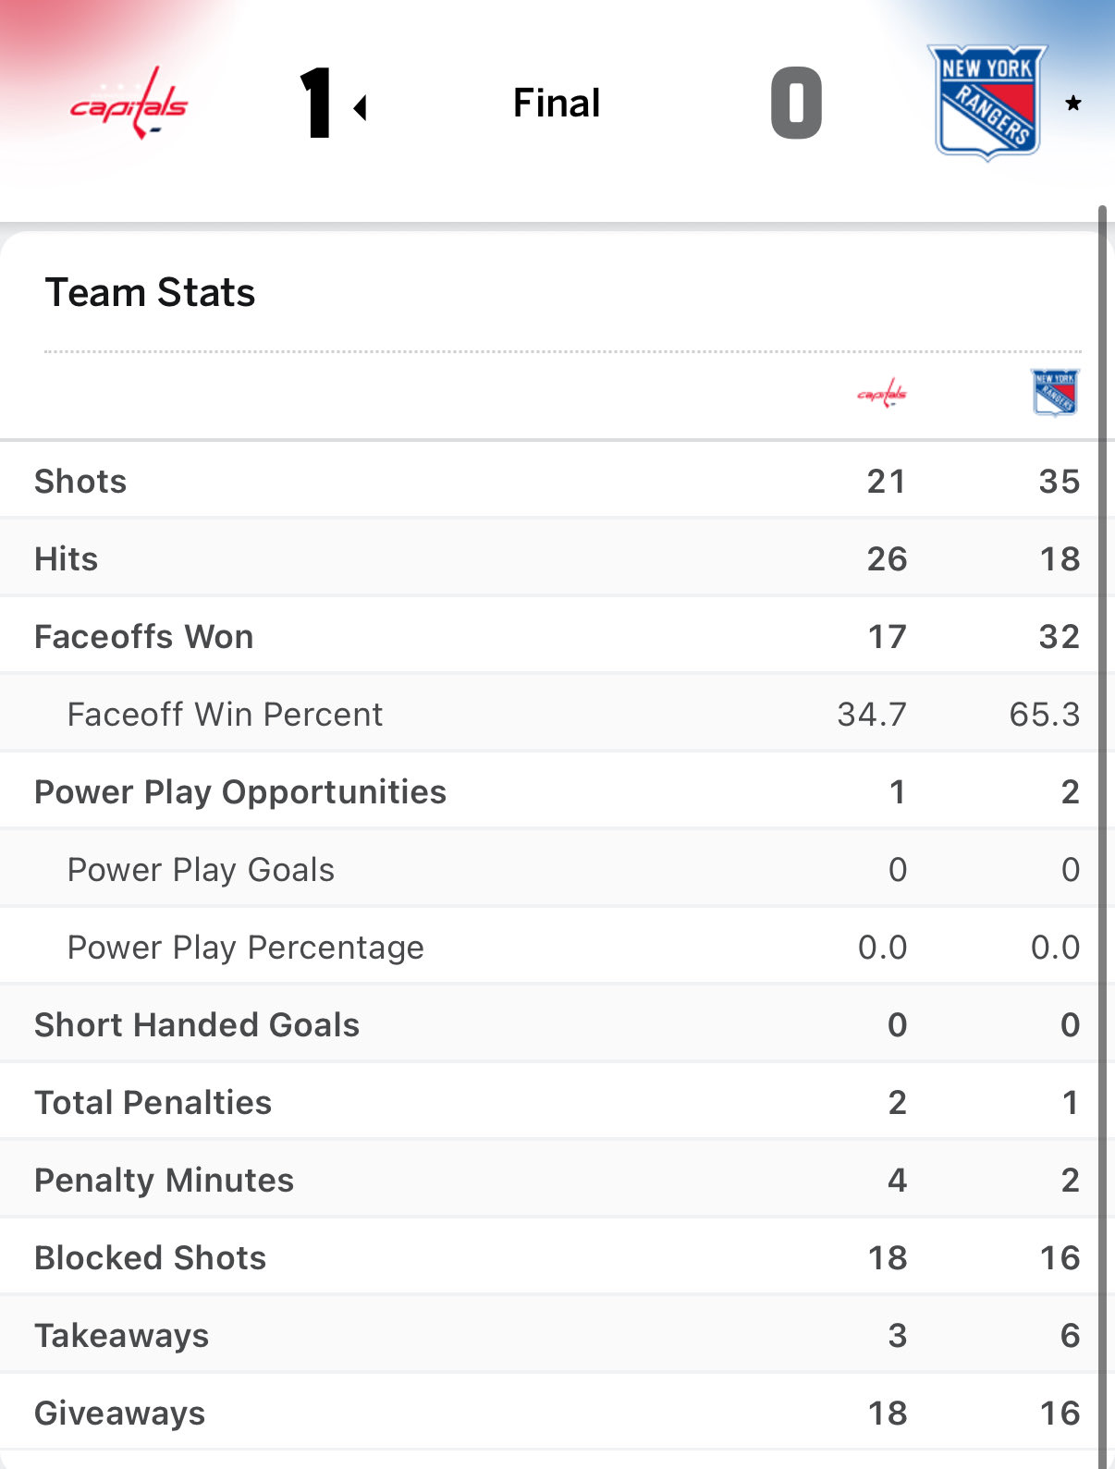
Task: Click the Faceoff Win Percent sub-row
Action: pos(225,715)
